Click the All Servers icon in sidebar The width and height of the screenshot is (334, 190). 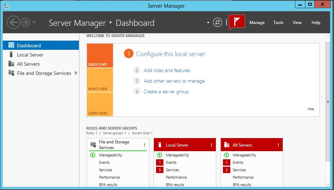coord(11,64)
